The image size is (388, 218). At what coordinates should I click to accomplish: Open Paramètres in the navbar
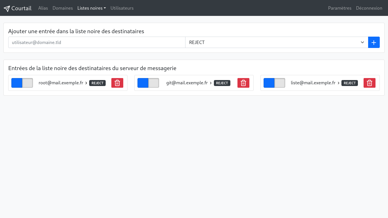(x=340, y=8)
